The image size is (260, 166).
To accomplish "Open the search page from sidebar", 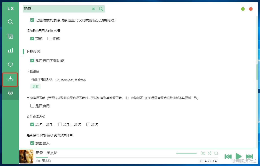I will 10,22.
